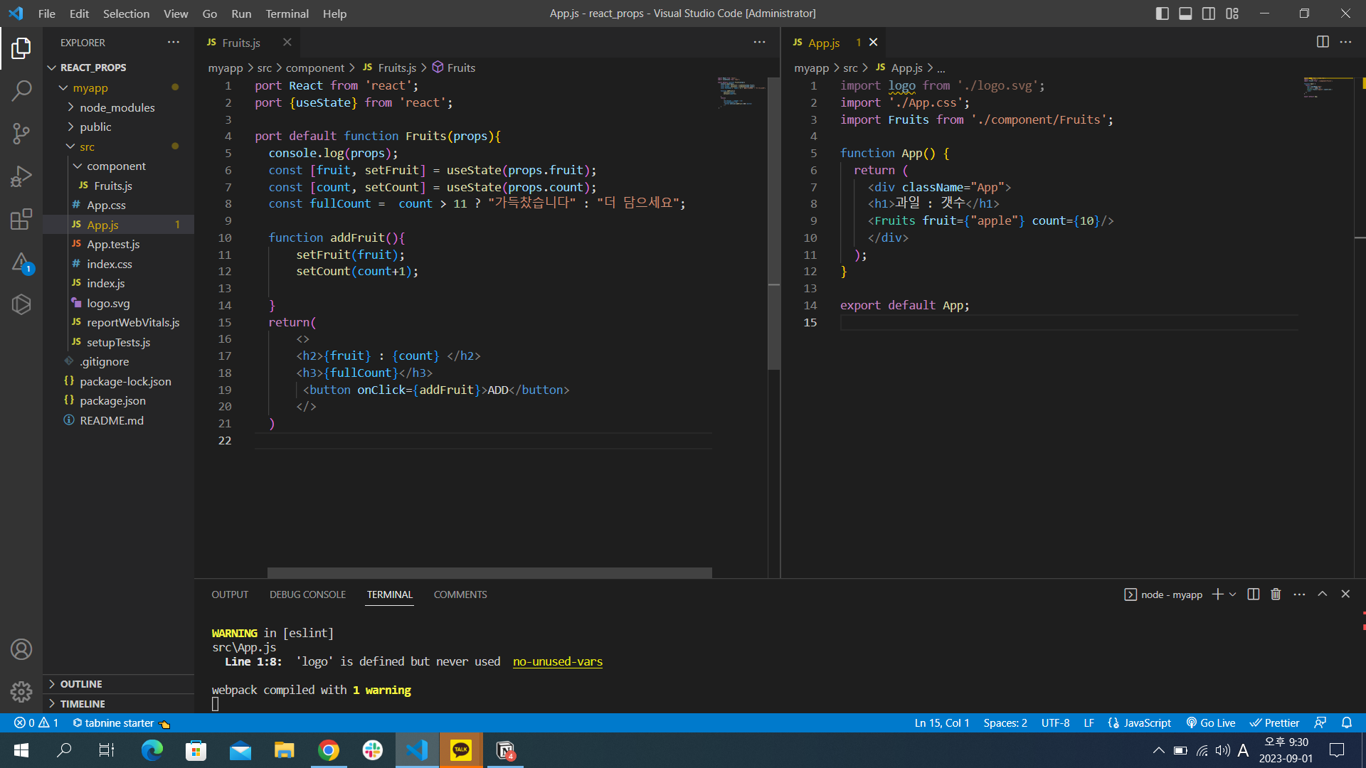This screenshot has width=1366, height=768.
Task: Open the new terminal launch profile dropdown
Action: (1233, 594)
